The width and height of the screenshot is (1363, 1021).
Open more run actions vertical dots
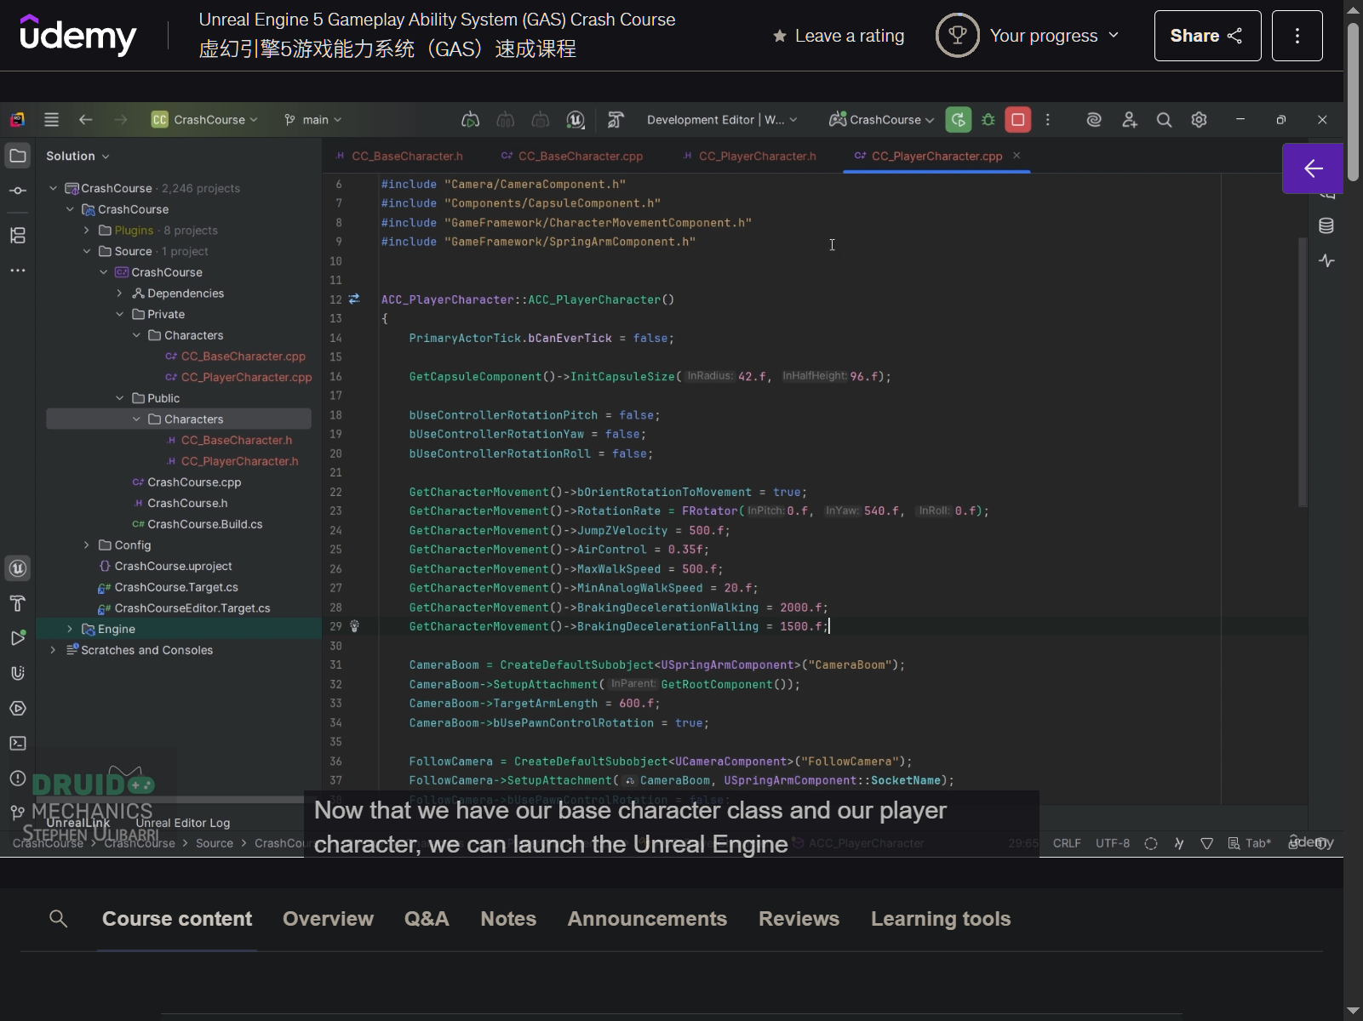(x=1048, y=120)
